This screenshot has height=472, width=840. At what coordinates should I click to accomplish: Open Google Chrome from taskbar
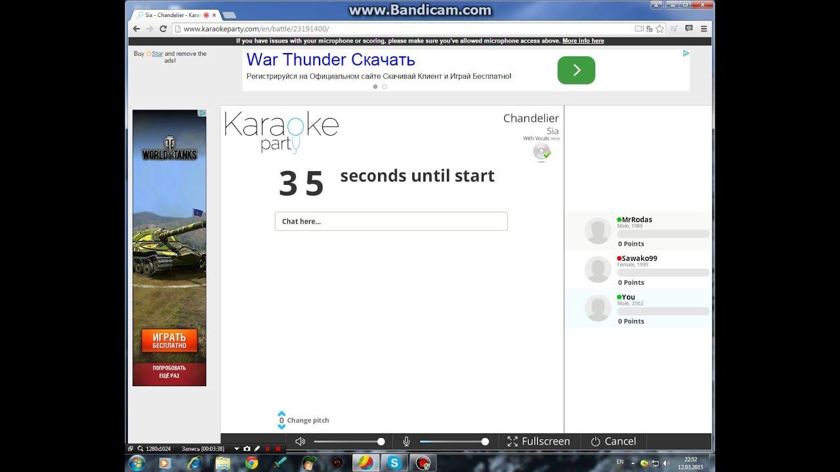point(251,463)
